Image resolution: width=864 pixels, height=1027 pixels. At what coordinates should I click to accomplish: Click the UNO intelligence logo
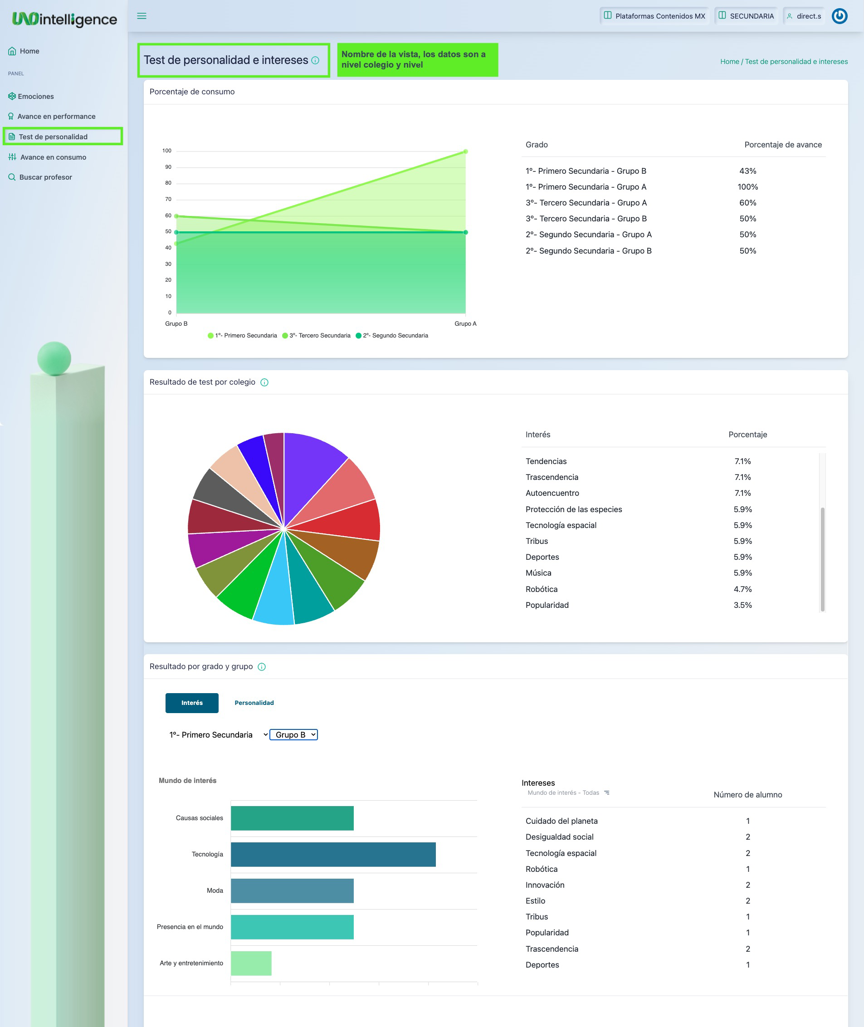(64, 19)
